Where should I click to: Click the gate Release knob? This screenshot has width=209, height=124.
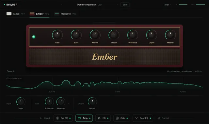[x=61, y=102]
